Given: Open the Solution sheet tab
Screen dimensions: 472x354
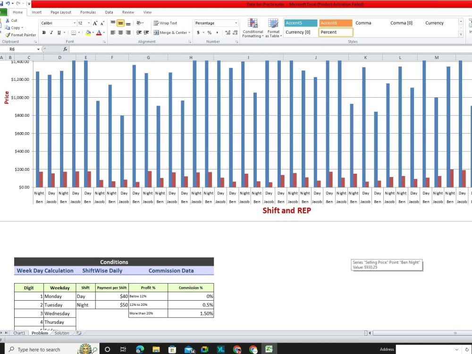Looking at the screenshot, I should point(61,333).
